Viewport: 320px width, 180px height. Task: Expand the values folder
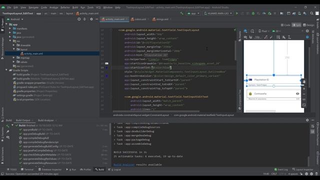(13, 61)
